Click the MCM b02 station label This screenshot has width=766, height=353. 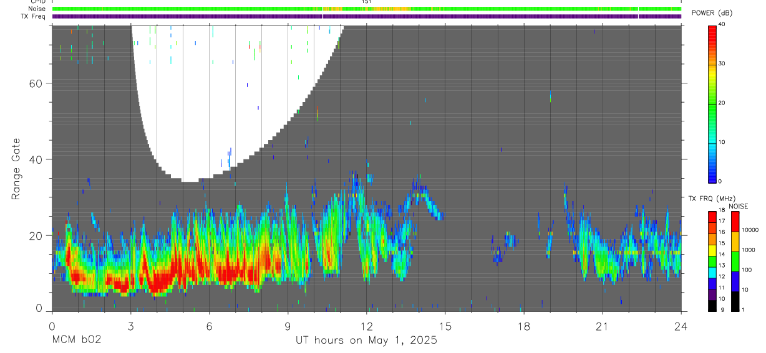coord(77,341)
